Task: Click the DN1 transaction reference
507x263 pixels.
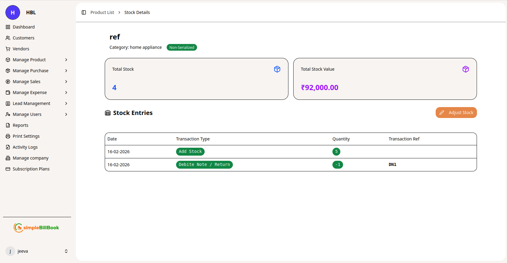Action: click(392, 164)
